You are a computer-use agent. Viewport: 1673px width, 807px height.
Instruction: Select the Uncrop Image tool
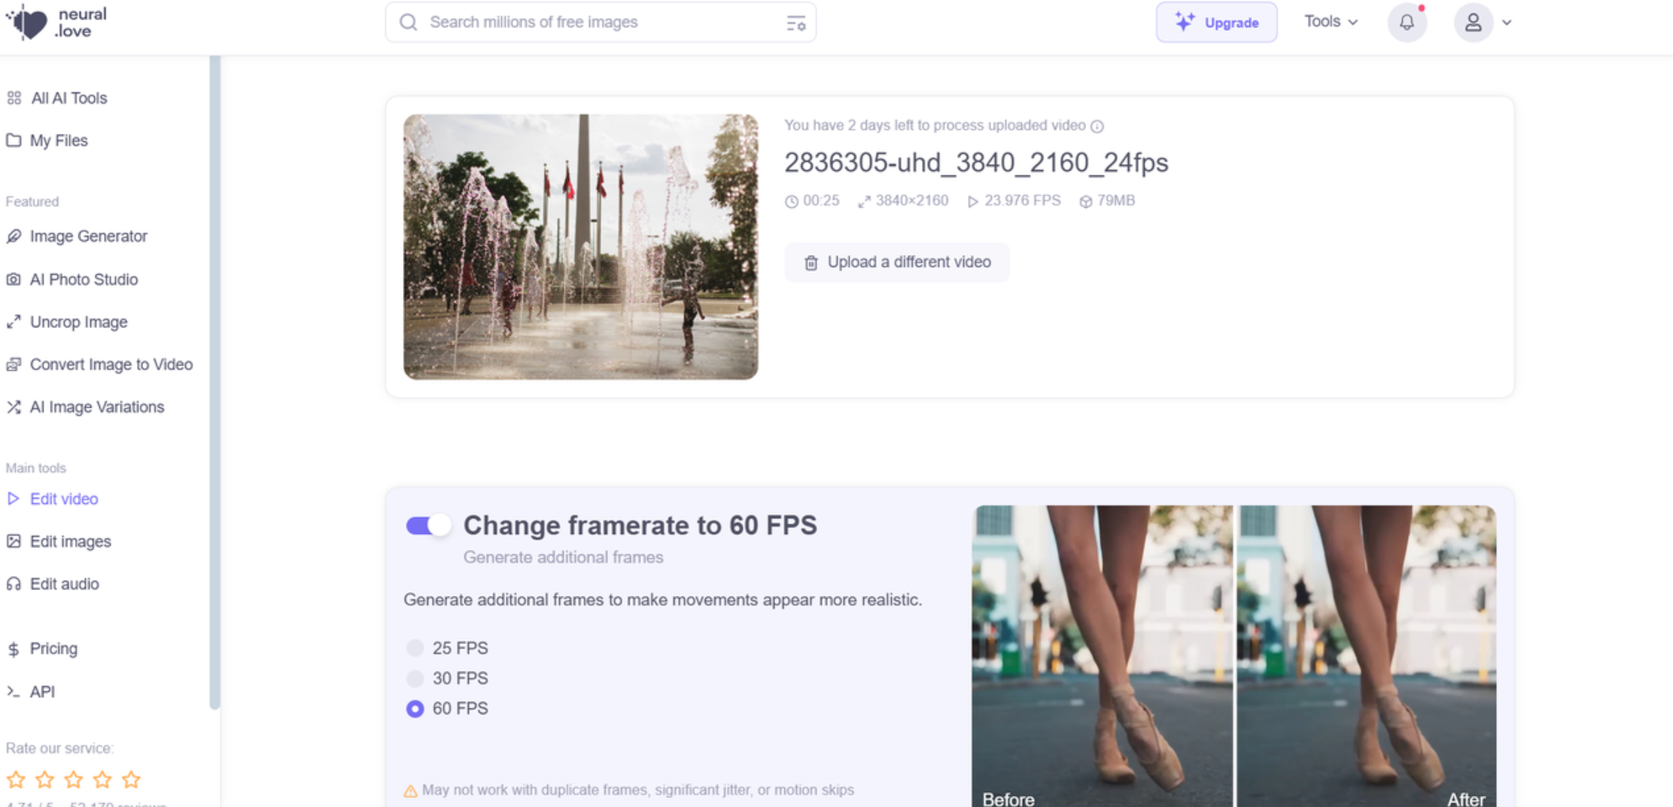pyautogui.click(x=78, y=322)
